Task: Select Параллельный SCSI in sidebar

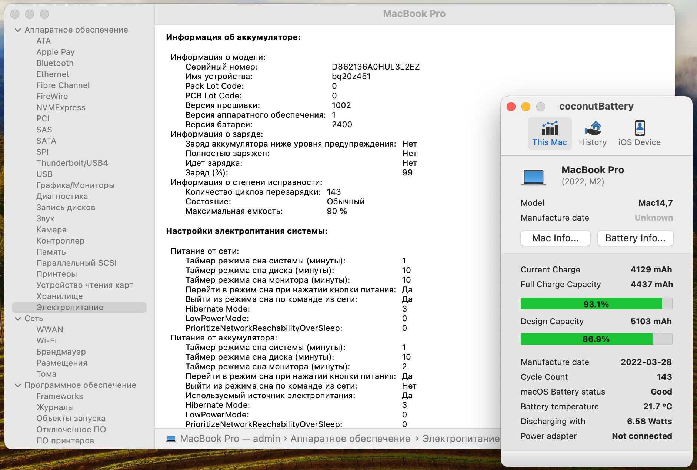Action: point(76,263)
